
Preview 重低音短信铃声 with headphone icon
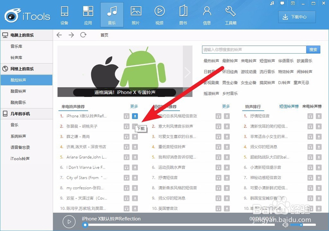point(218,147)
